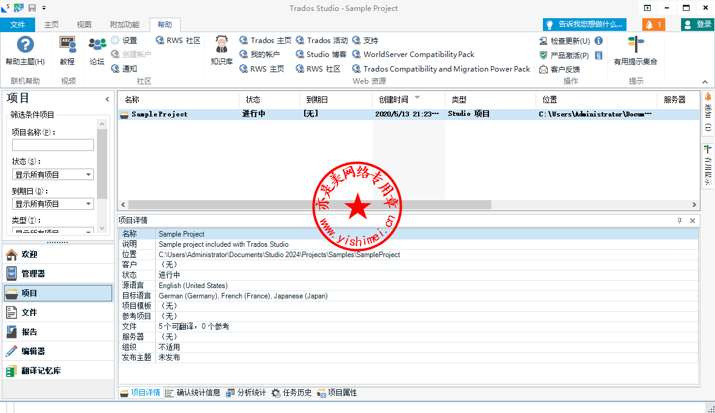Switch to the 附加功能 ribbon tab
The width and height of the screenshot is (715, 413).
pyautogui.click(x=125, y=25)
